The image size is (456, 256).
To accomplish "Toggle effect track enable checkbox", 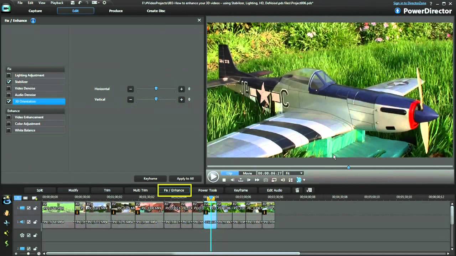I will tap(29, 235).
